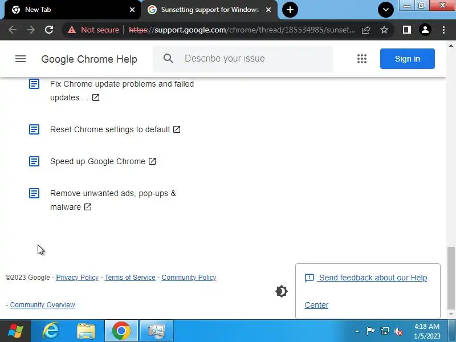
Task: Show hidden tray icons arrow
Action: [357, 331]
